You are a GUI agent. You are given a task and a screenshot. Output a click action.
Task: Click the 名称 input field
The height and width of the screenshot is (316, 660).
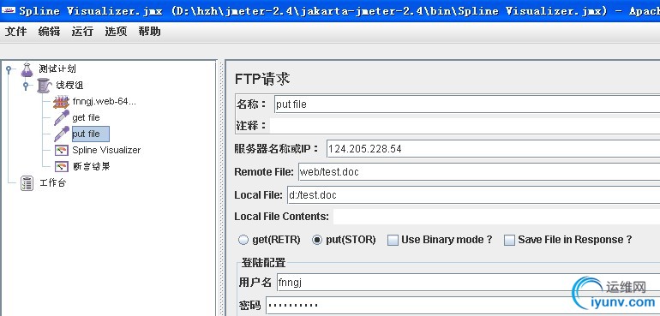[x=467, y=104]
